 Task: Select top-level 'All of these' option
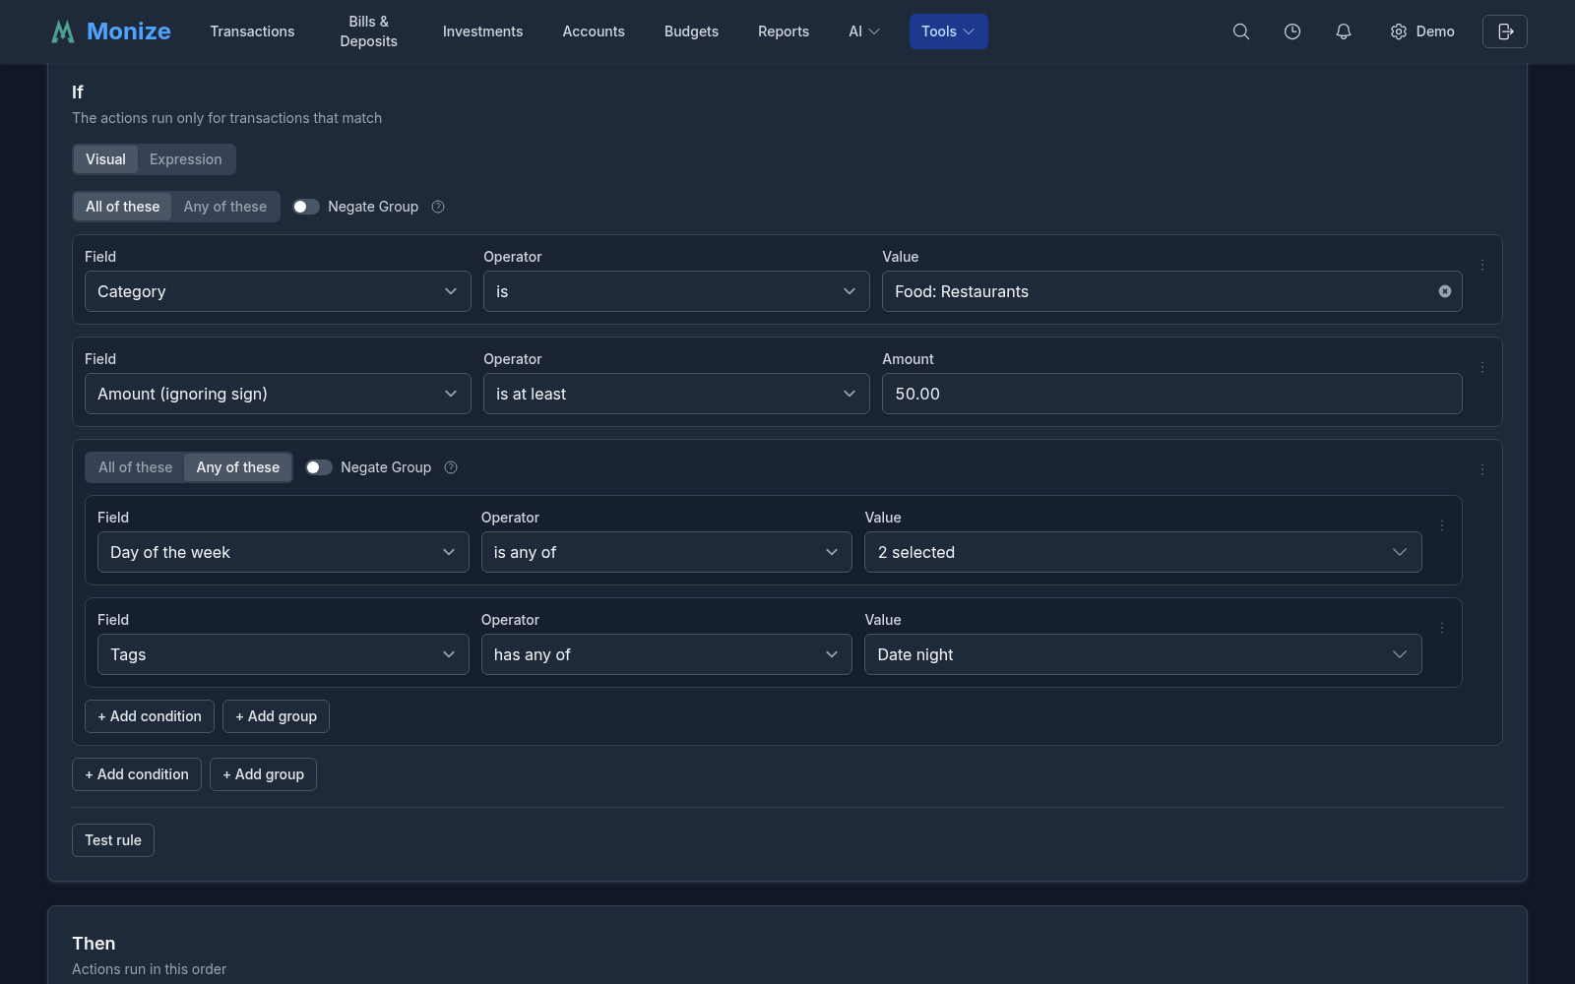(x=122, y=207)
